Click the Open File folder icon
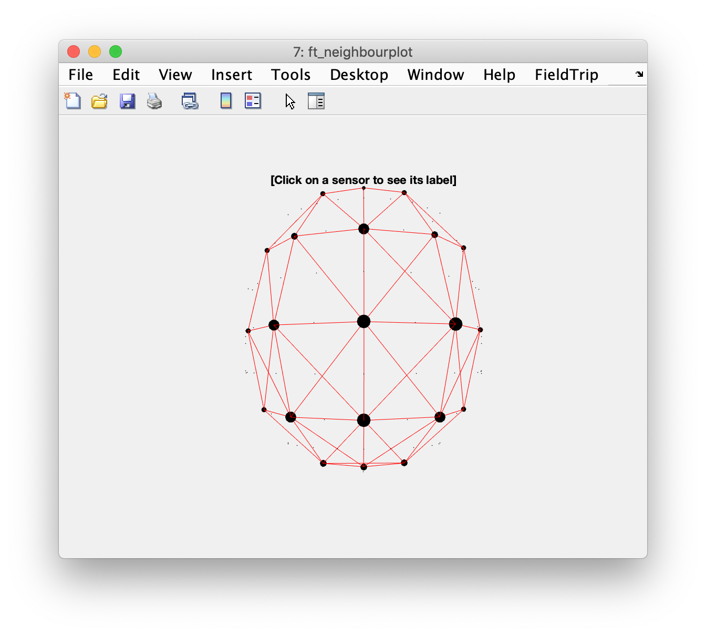Image resolution: width=706 pixels, height=636 pixels. (x=99, y=100)
